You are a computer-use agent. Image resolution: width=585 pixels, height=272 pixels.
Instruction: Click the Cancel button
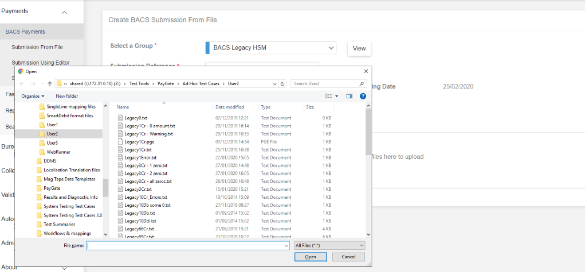[348, 257]
